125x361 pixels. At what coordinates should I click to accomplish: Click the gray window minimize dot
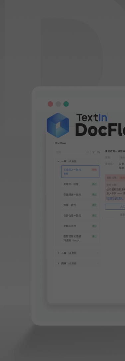tap(59, 104)
